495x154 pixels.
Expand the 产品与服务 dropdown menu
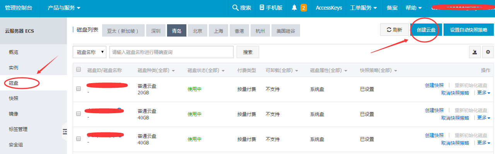(64, 8)
